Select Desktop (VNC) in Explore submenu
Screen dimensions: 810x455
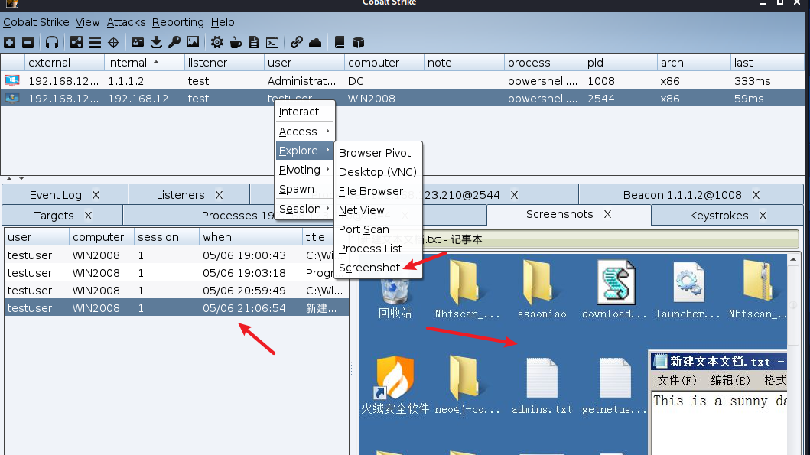tap(378, 172)
